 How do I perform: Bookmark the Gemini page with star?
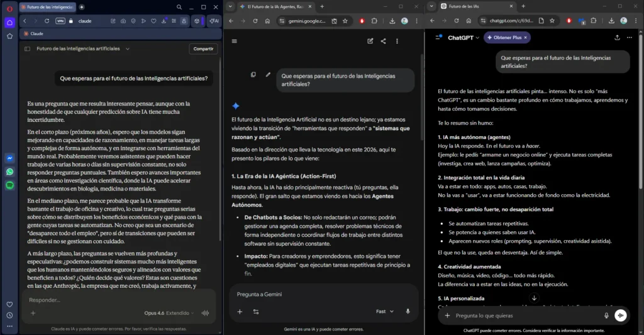coord(345,21)
